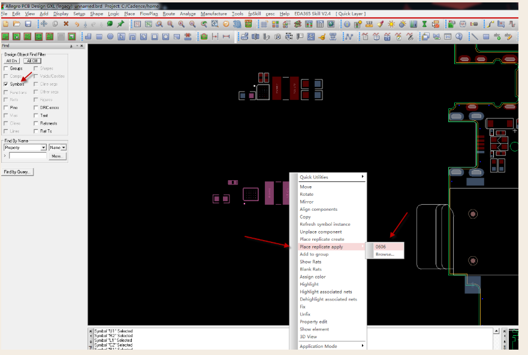528x355 pixels.
Task: Click the add rectangle shape icon
Action: pyautogui.click(x=99, y=37)
